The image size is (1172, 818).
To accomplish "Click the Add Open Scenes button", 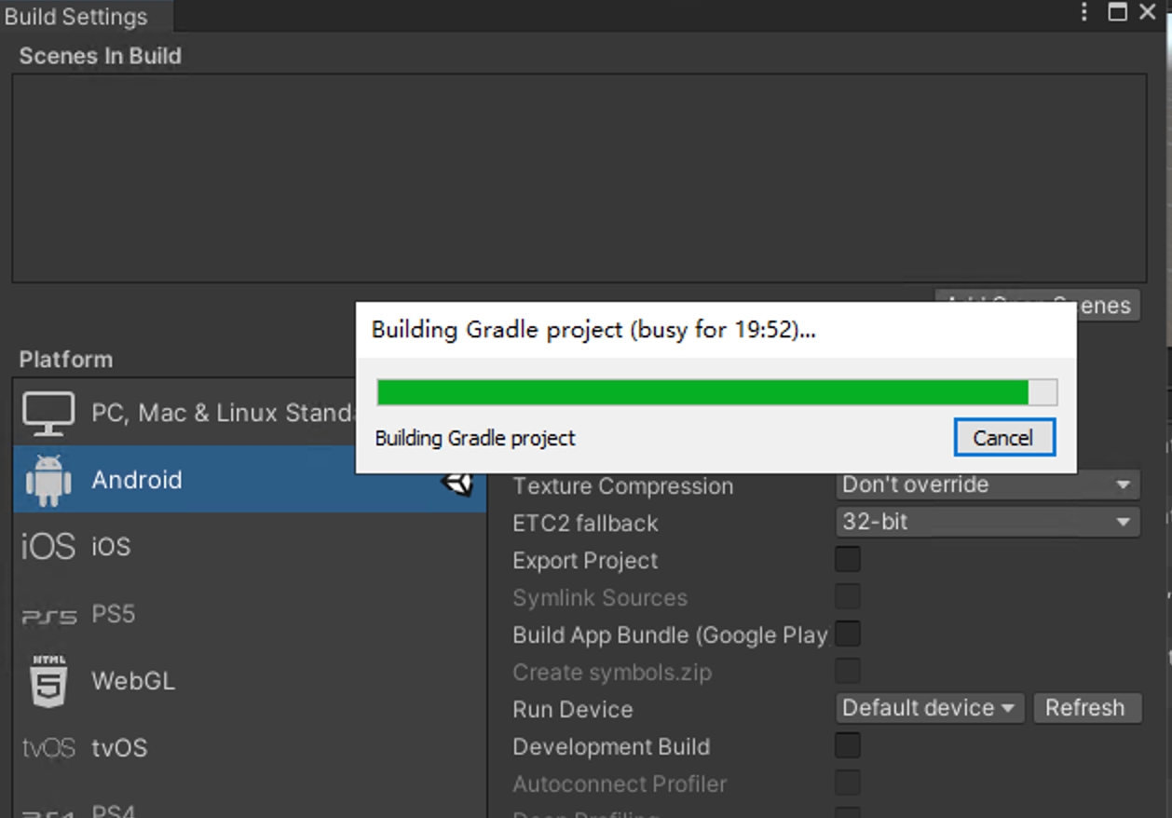I will pos(1109,307).
